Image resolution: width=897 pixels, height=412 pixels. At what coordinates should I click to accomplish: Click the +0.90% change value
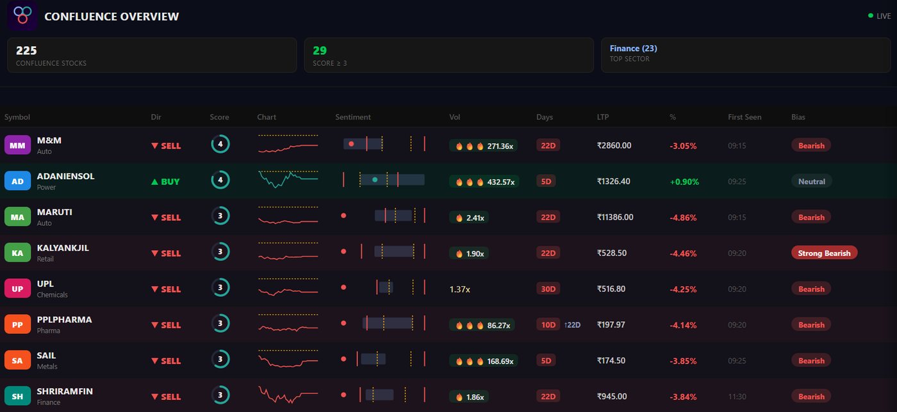[x=684, y=182]
